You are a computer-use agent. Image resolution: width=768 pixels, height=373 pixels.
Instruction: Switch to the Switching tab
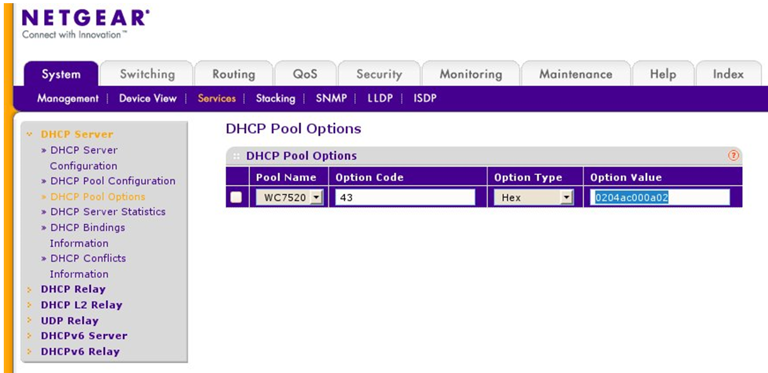pos(147,74)
